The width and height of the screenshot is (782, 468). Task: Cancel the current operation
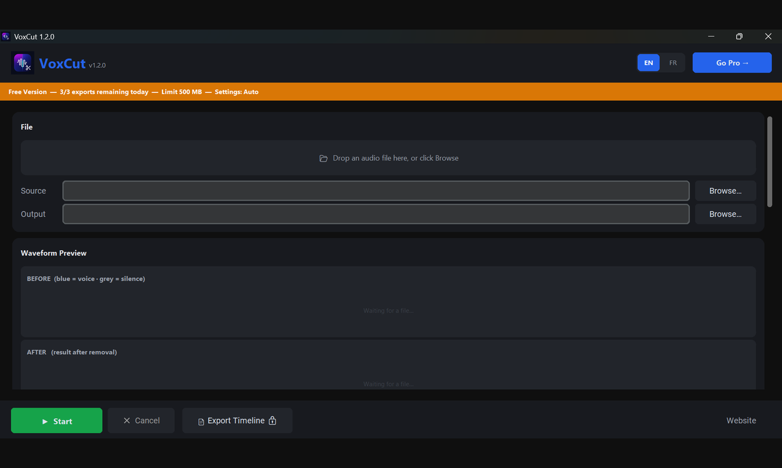[141, 421]
